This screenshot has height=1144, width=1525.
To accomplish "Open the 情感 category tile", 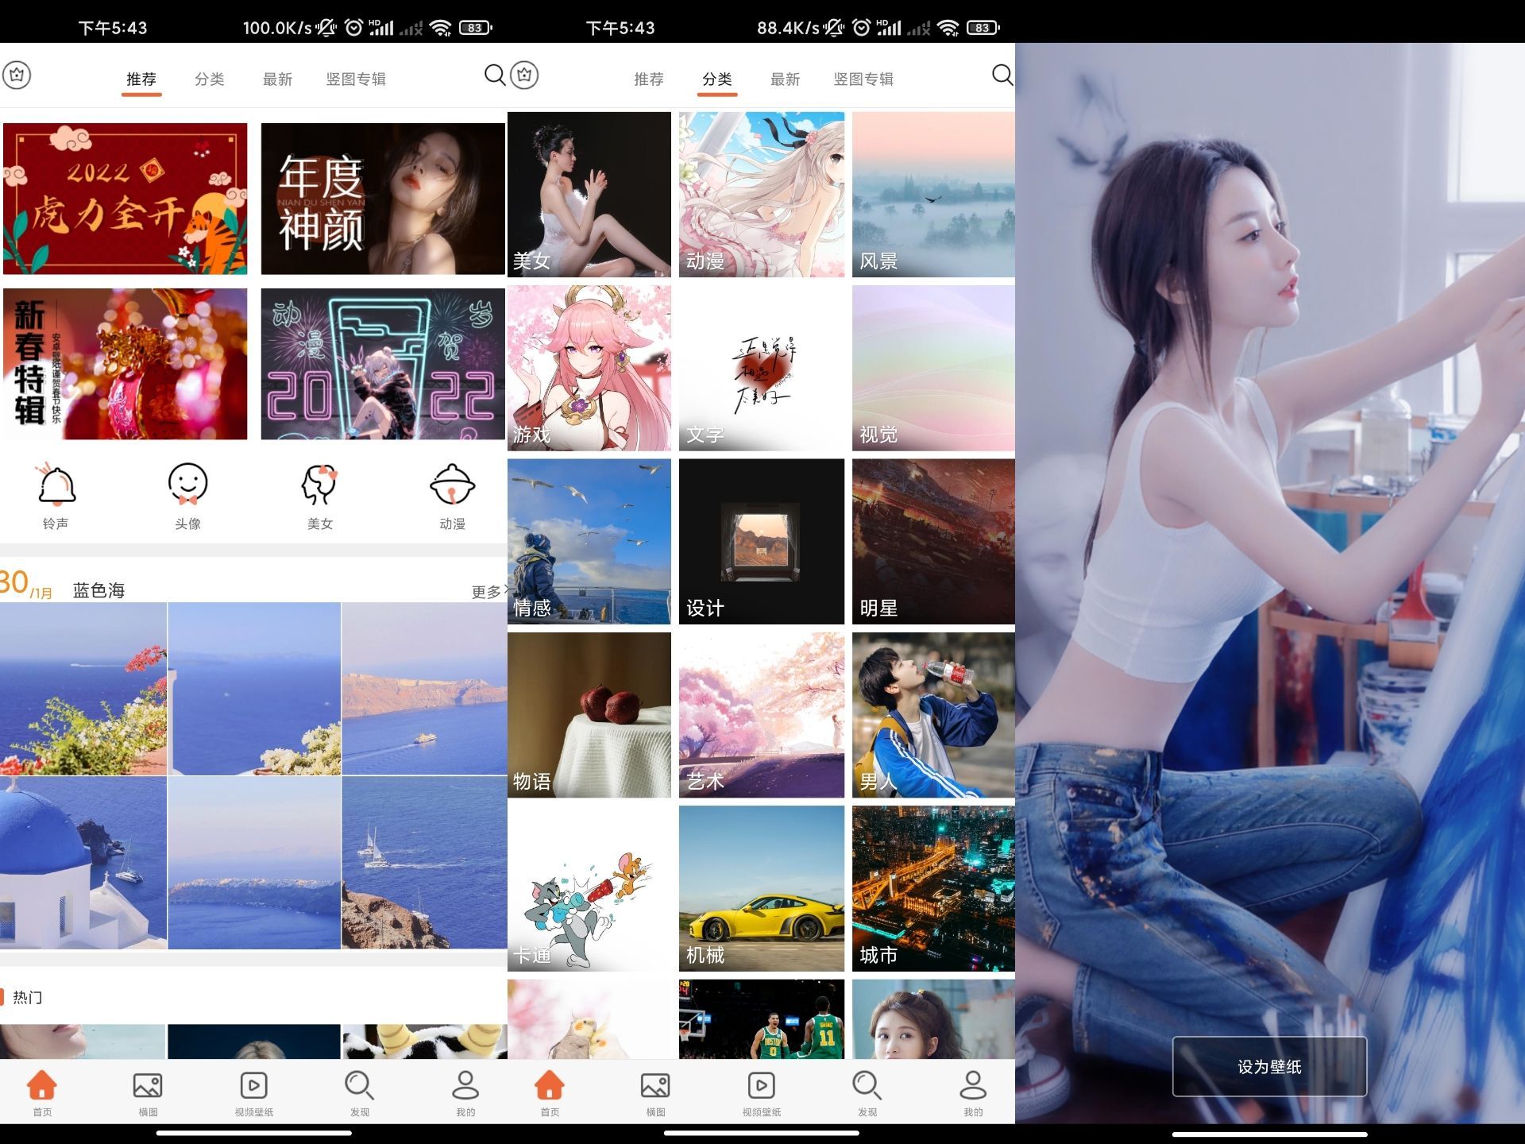I will pos(589,541).
